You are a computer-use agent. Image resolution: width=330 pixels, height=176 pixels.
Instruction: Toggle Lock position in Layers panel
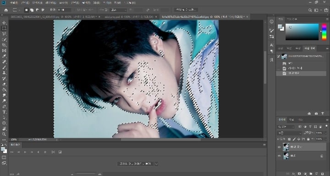[299, 139]
